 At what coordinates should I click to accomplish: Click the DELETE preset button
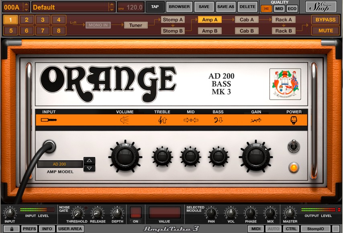(x=247, y=7)
